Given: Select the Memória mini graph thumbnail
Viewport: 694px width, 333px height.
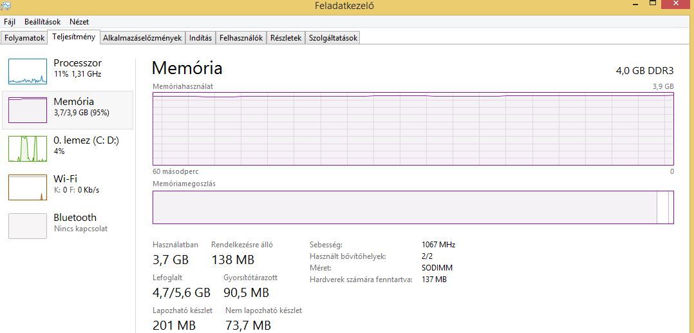Looking at the screenshot, I should [x=28, y=110].
